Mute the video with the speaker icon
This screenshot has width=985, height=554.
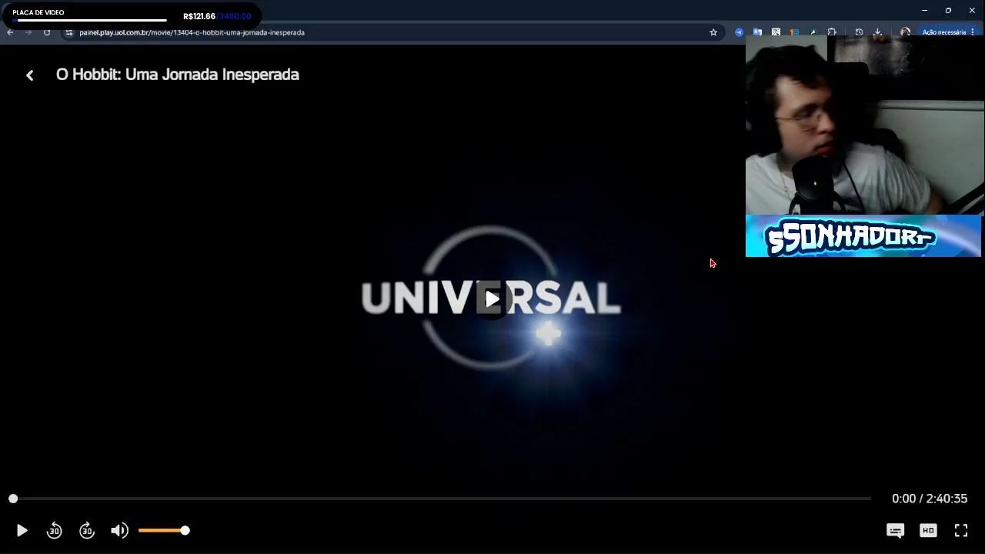click(x=119, y=530)
